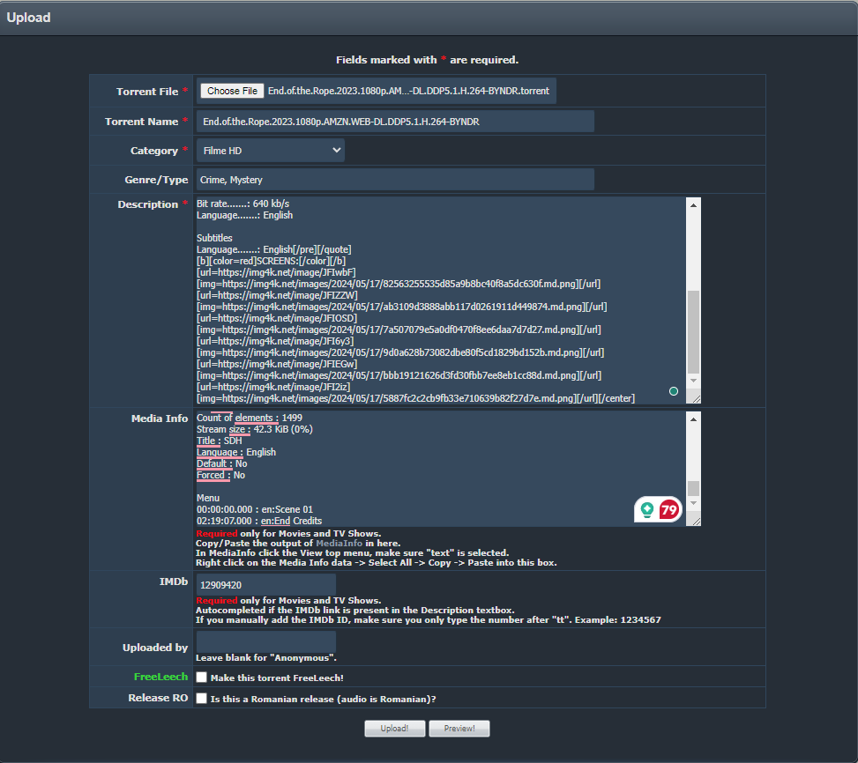Enable the Make this torrent FreeLeech checkbox

pyautogui.click(x=202, y=678)
